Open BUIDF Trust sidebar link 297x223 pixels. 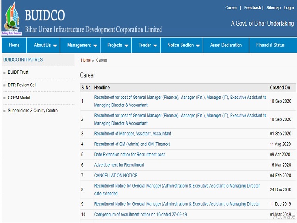(18, 72)
